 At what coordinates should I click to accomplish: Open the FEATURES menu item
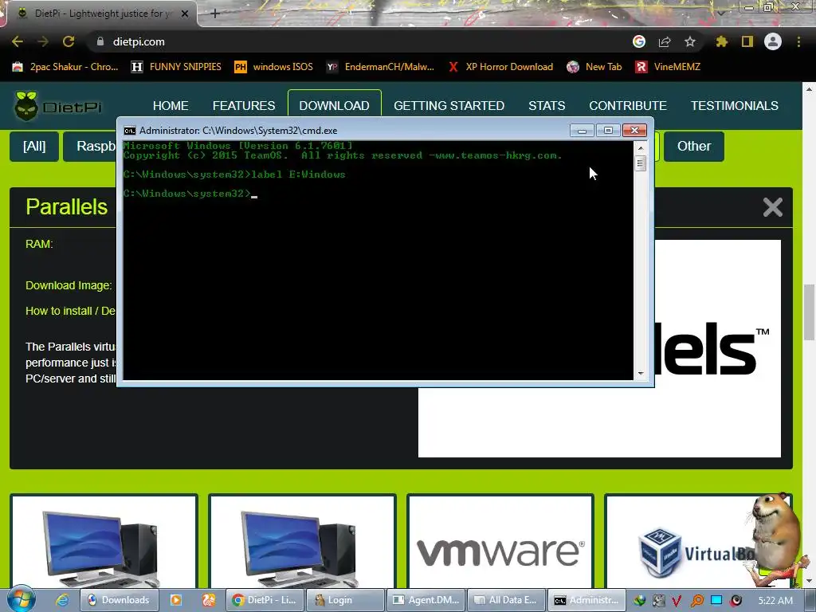tap(244, 106)
